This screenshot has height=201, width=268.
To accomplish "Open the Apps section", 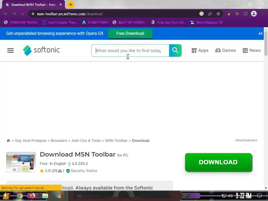I will tap(200, 51).
